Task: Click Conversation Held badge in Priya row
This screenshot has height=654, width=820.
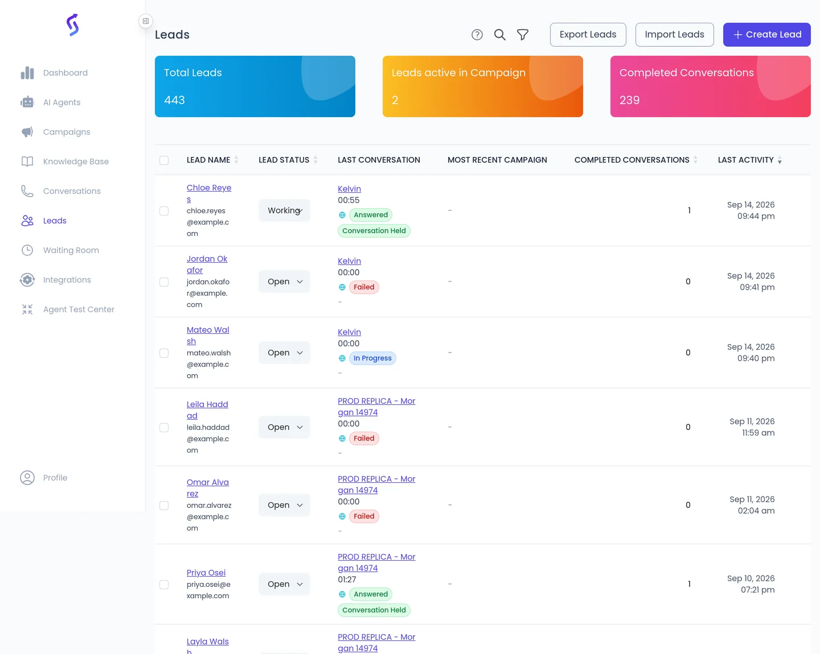Action: (x=374, y=610)
